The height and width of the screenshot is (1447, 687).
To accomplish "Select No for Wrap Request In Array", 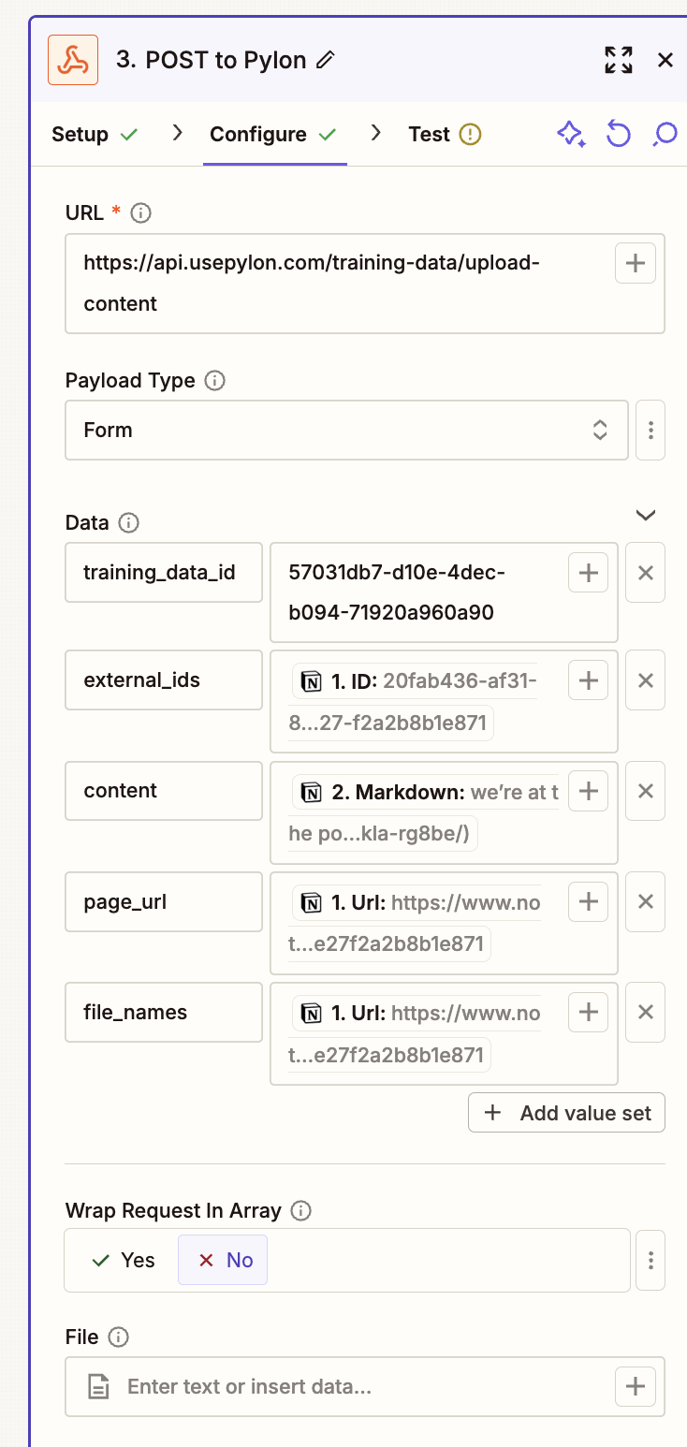I will [224, 1260].
